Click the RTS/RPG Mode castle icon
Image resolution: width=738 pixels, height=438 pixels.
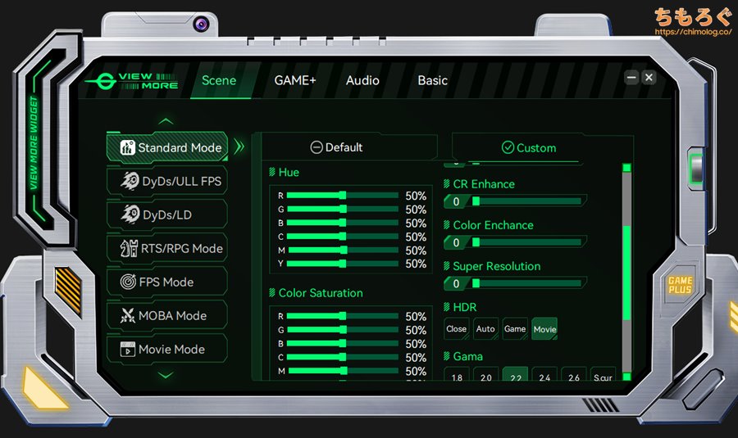128,248
